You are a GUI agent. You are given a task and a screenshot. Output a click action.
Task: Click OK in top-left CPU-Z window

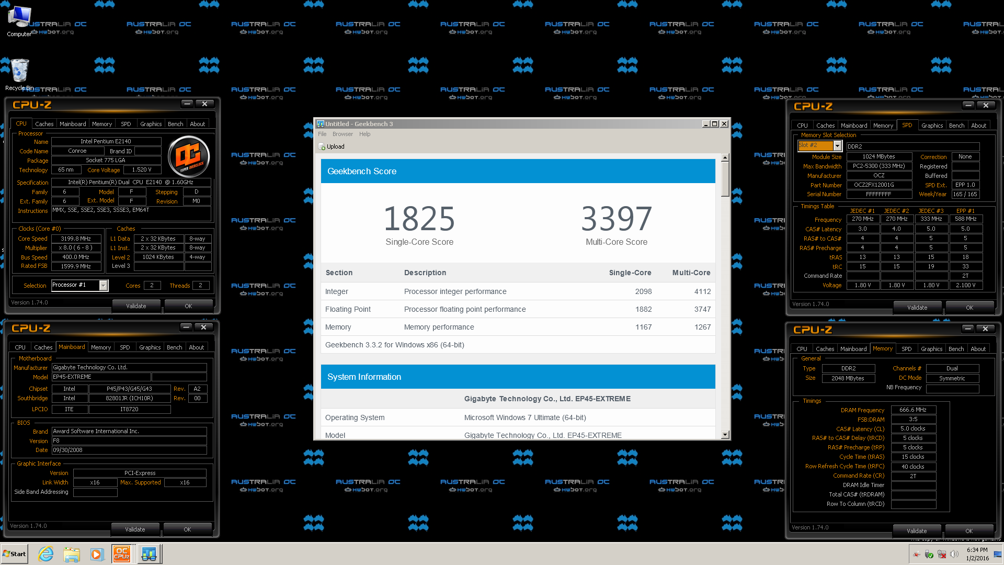point(188,306)
